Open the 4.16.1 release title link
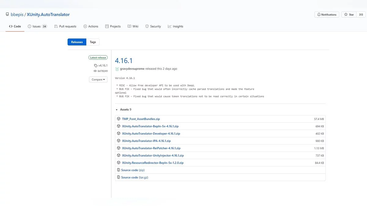This screenshot has width=367, height=206. [124, 61]
